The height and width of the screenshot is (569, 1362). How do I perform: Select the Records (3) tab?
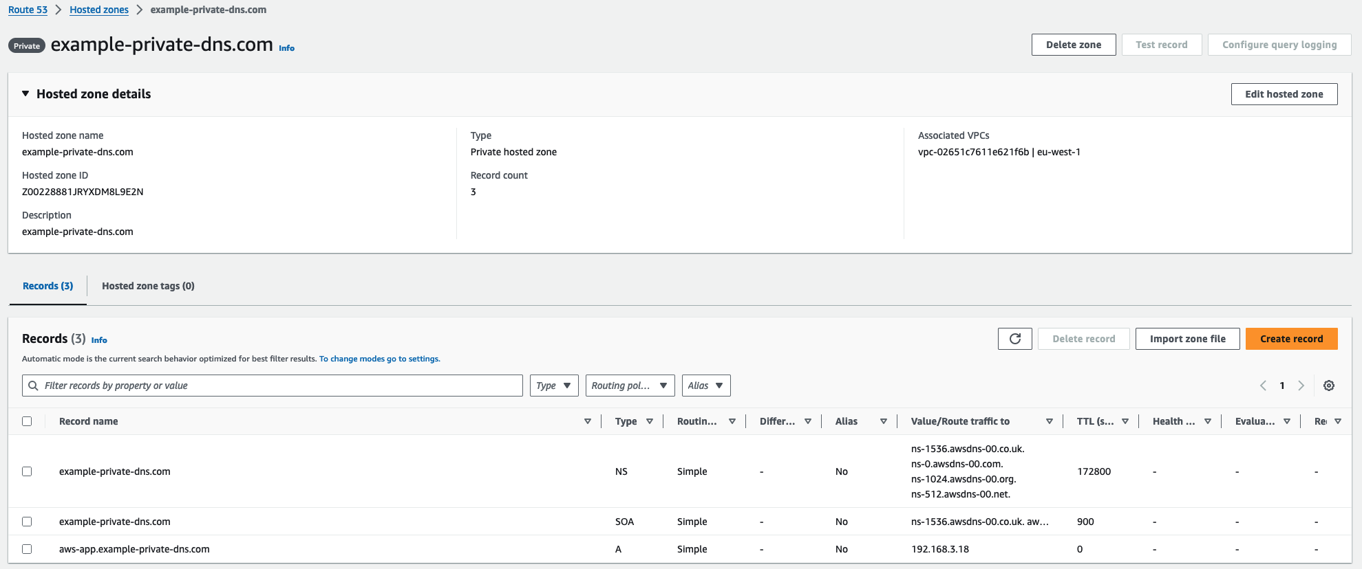47,286
